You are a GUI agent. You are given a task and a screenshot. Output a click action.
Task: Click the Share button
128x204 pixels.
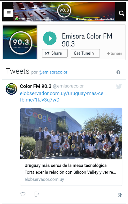pyautogui.click(x=55, y=53)
